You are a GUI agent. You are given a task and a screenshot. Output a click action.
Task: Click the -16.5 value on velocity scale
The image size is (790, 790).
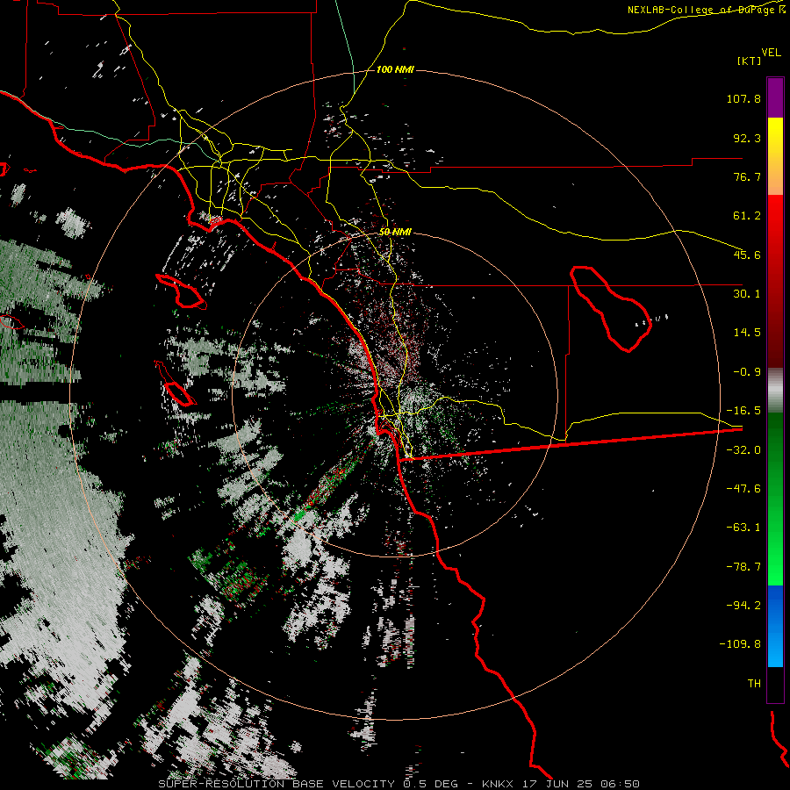tap(743, 411)
